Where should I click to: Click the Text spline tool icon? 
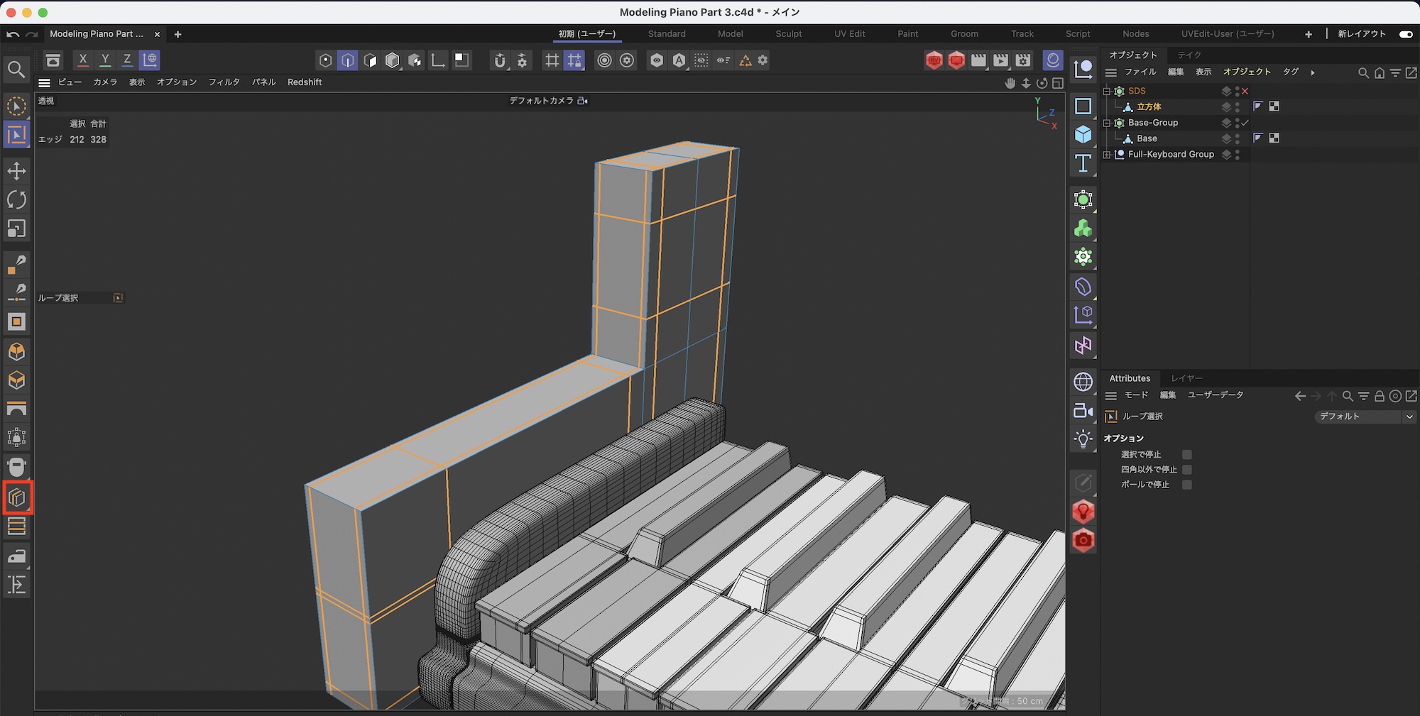(1083, 164)
